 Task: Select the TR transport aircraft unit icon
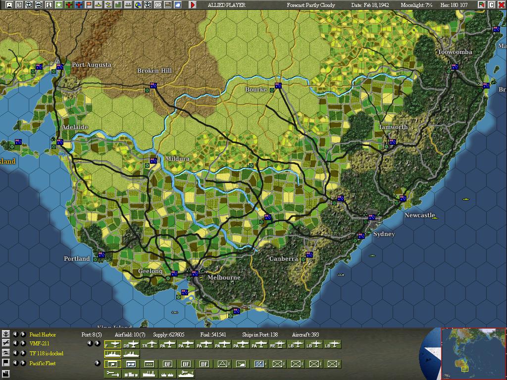pyautogui.click(x=150, y=345)
